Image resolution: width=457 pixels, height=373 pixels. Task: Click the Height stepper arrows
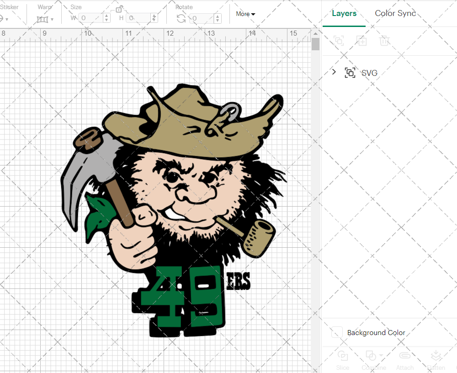click(154, 18)
